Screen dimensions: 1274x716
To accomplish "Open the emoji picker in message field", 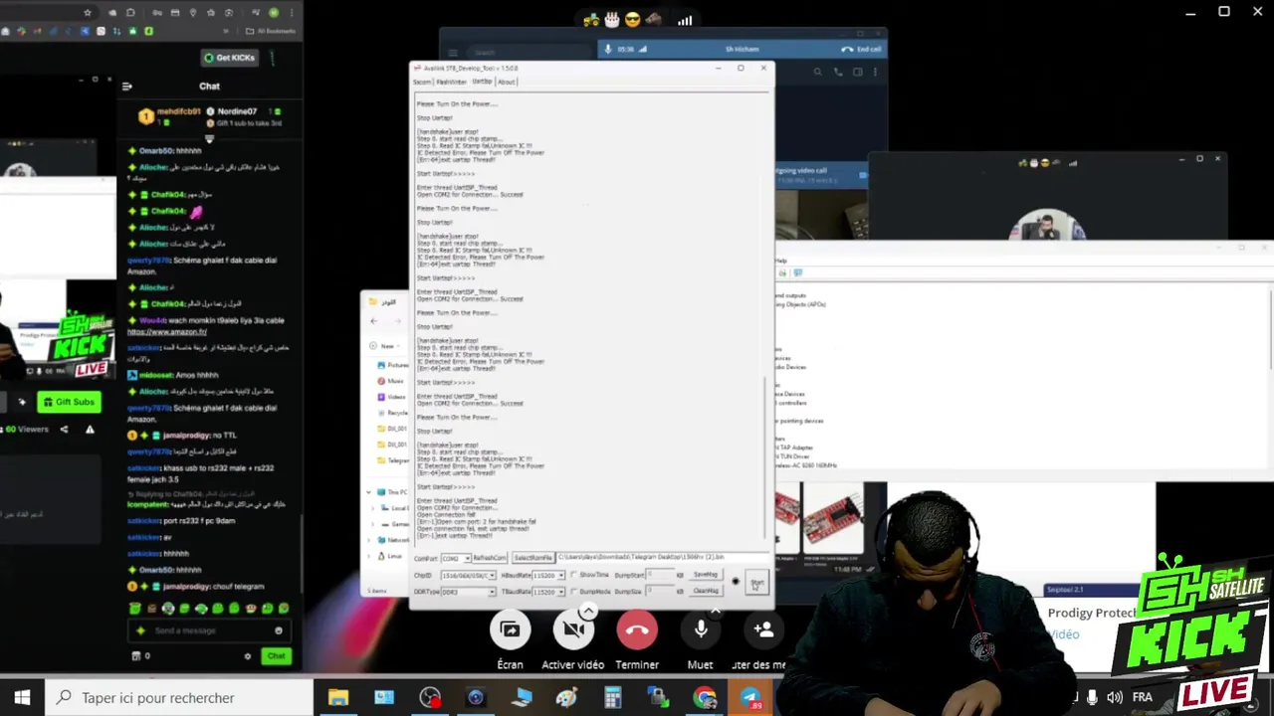I will [x=278, y=630].
